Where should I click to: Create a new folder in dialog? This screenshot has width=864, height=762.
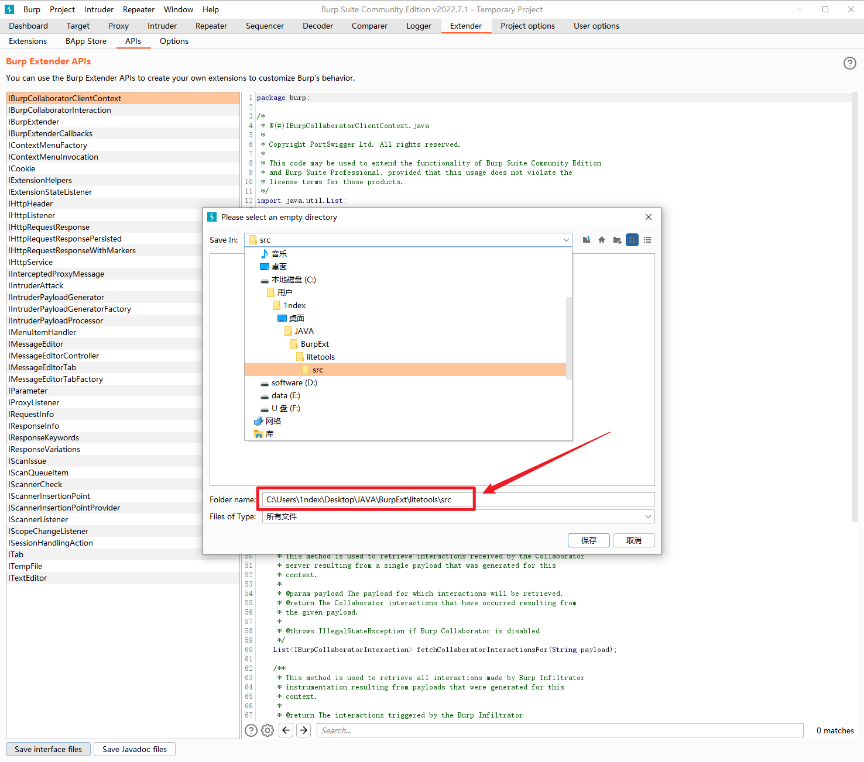(x=617, y=240)
